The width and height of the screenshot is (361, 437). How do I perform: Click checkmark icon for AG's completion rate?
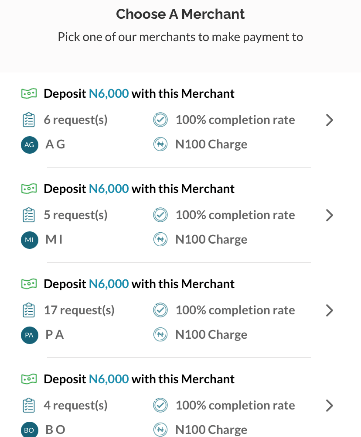160,120
